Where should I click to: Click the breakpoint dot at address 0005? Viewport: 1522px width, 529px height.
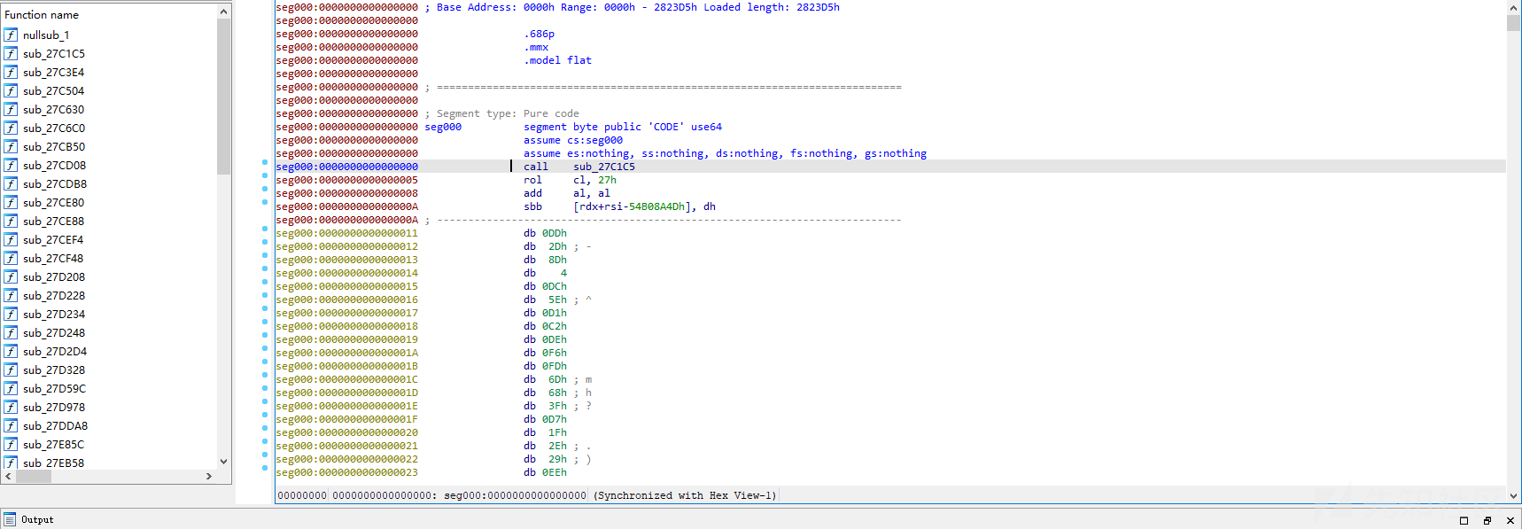[x=265, y=175]
